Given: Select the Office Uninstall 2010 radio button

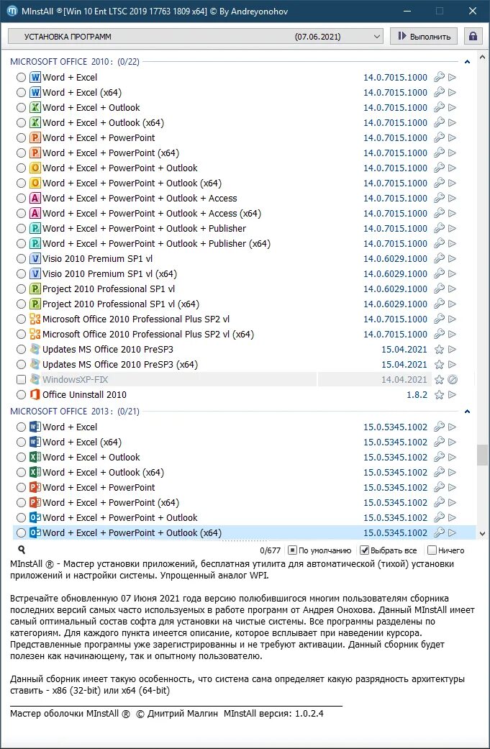Looking at the screenshot, I should pos(21,394).
